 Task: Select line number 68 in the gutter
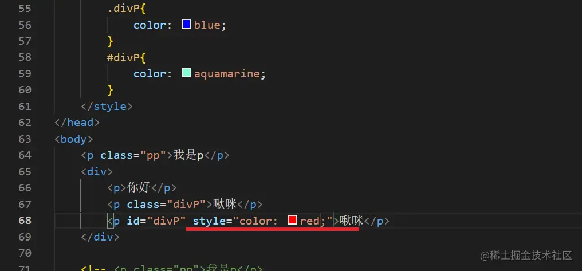(x=25, y=221)
